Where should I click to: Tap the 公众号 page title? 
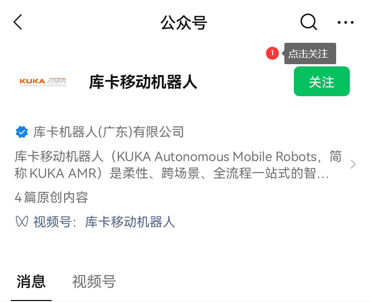pos(184,23)
